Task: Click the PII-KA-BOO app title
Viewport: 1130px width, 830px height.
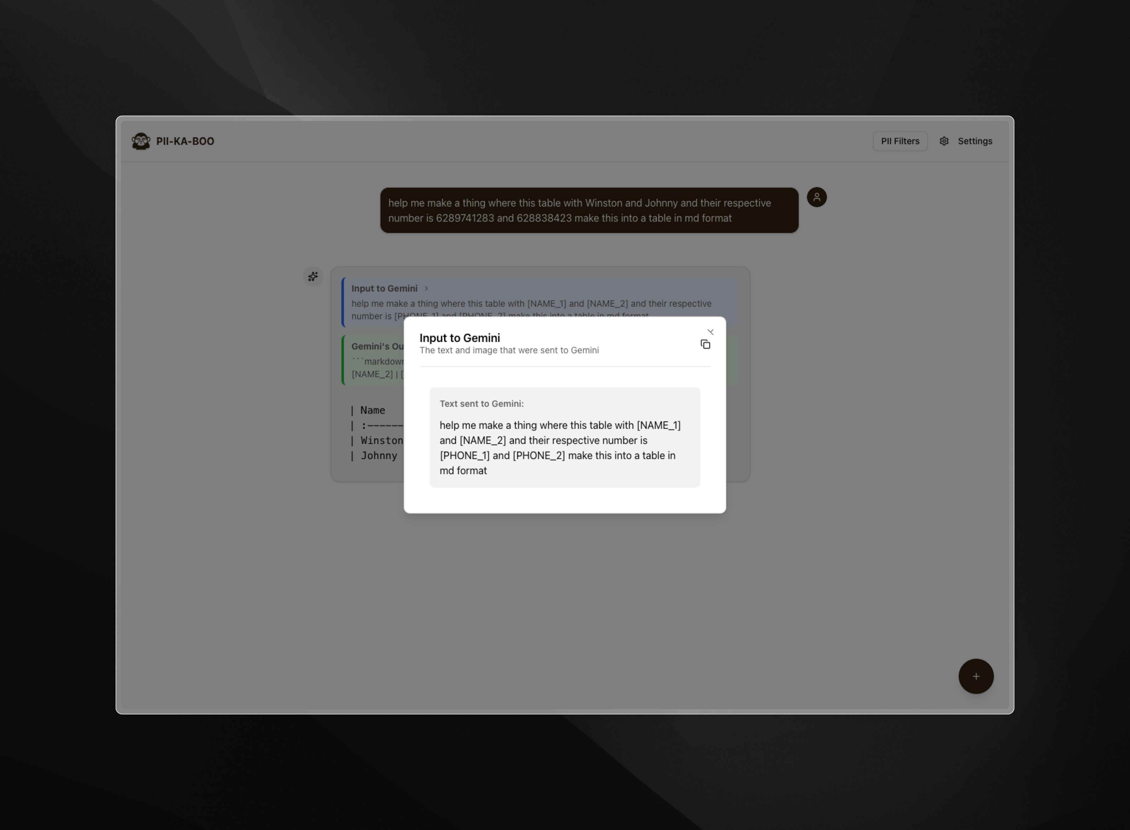Action: (x=185, y=141)
